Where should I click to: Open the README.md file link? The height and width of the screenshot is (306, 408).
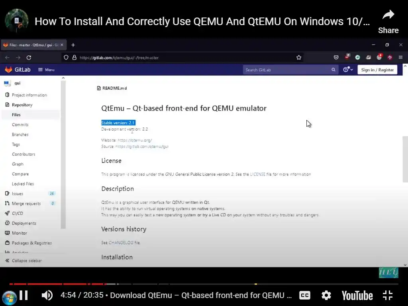click(114, 88)
